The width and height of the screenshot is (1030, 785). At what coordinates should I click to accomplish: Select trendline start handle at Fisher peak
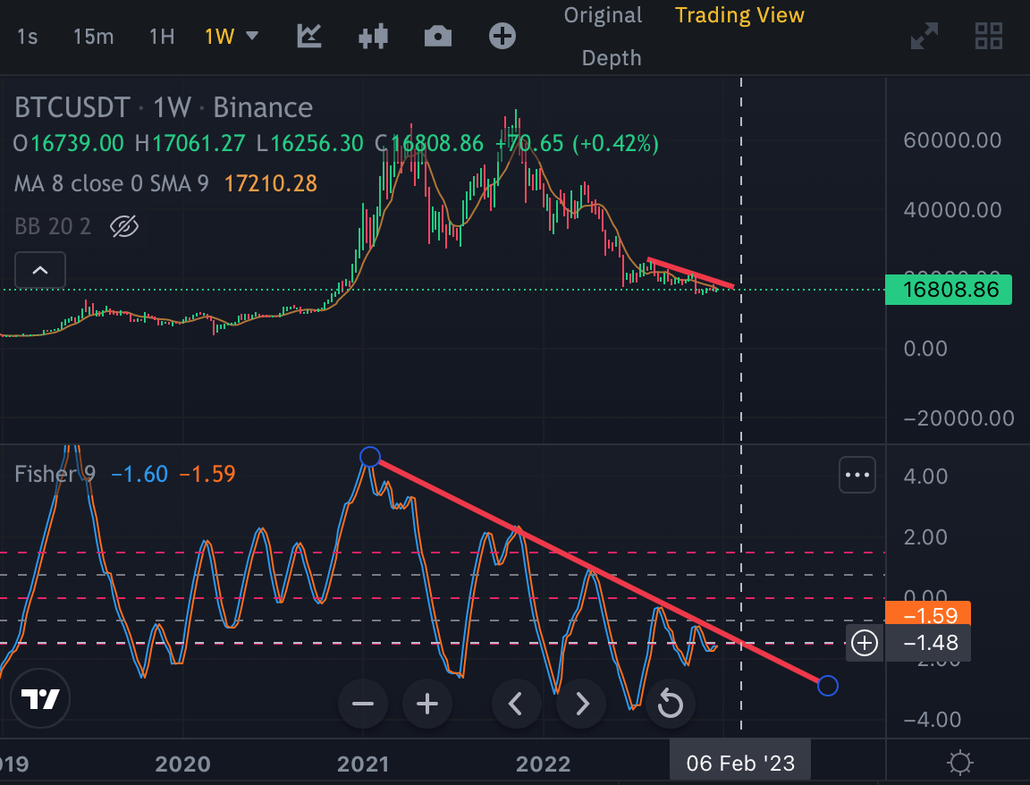[370, 457]
